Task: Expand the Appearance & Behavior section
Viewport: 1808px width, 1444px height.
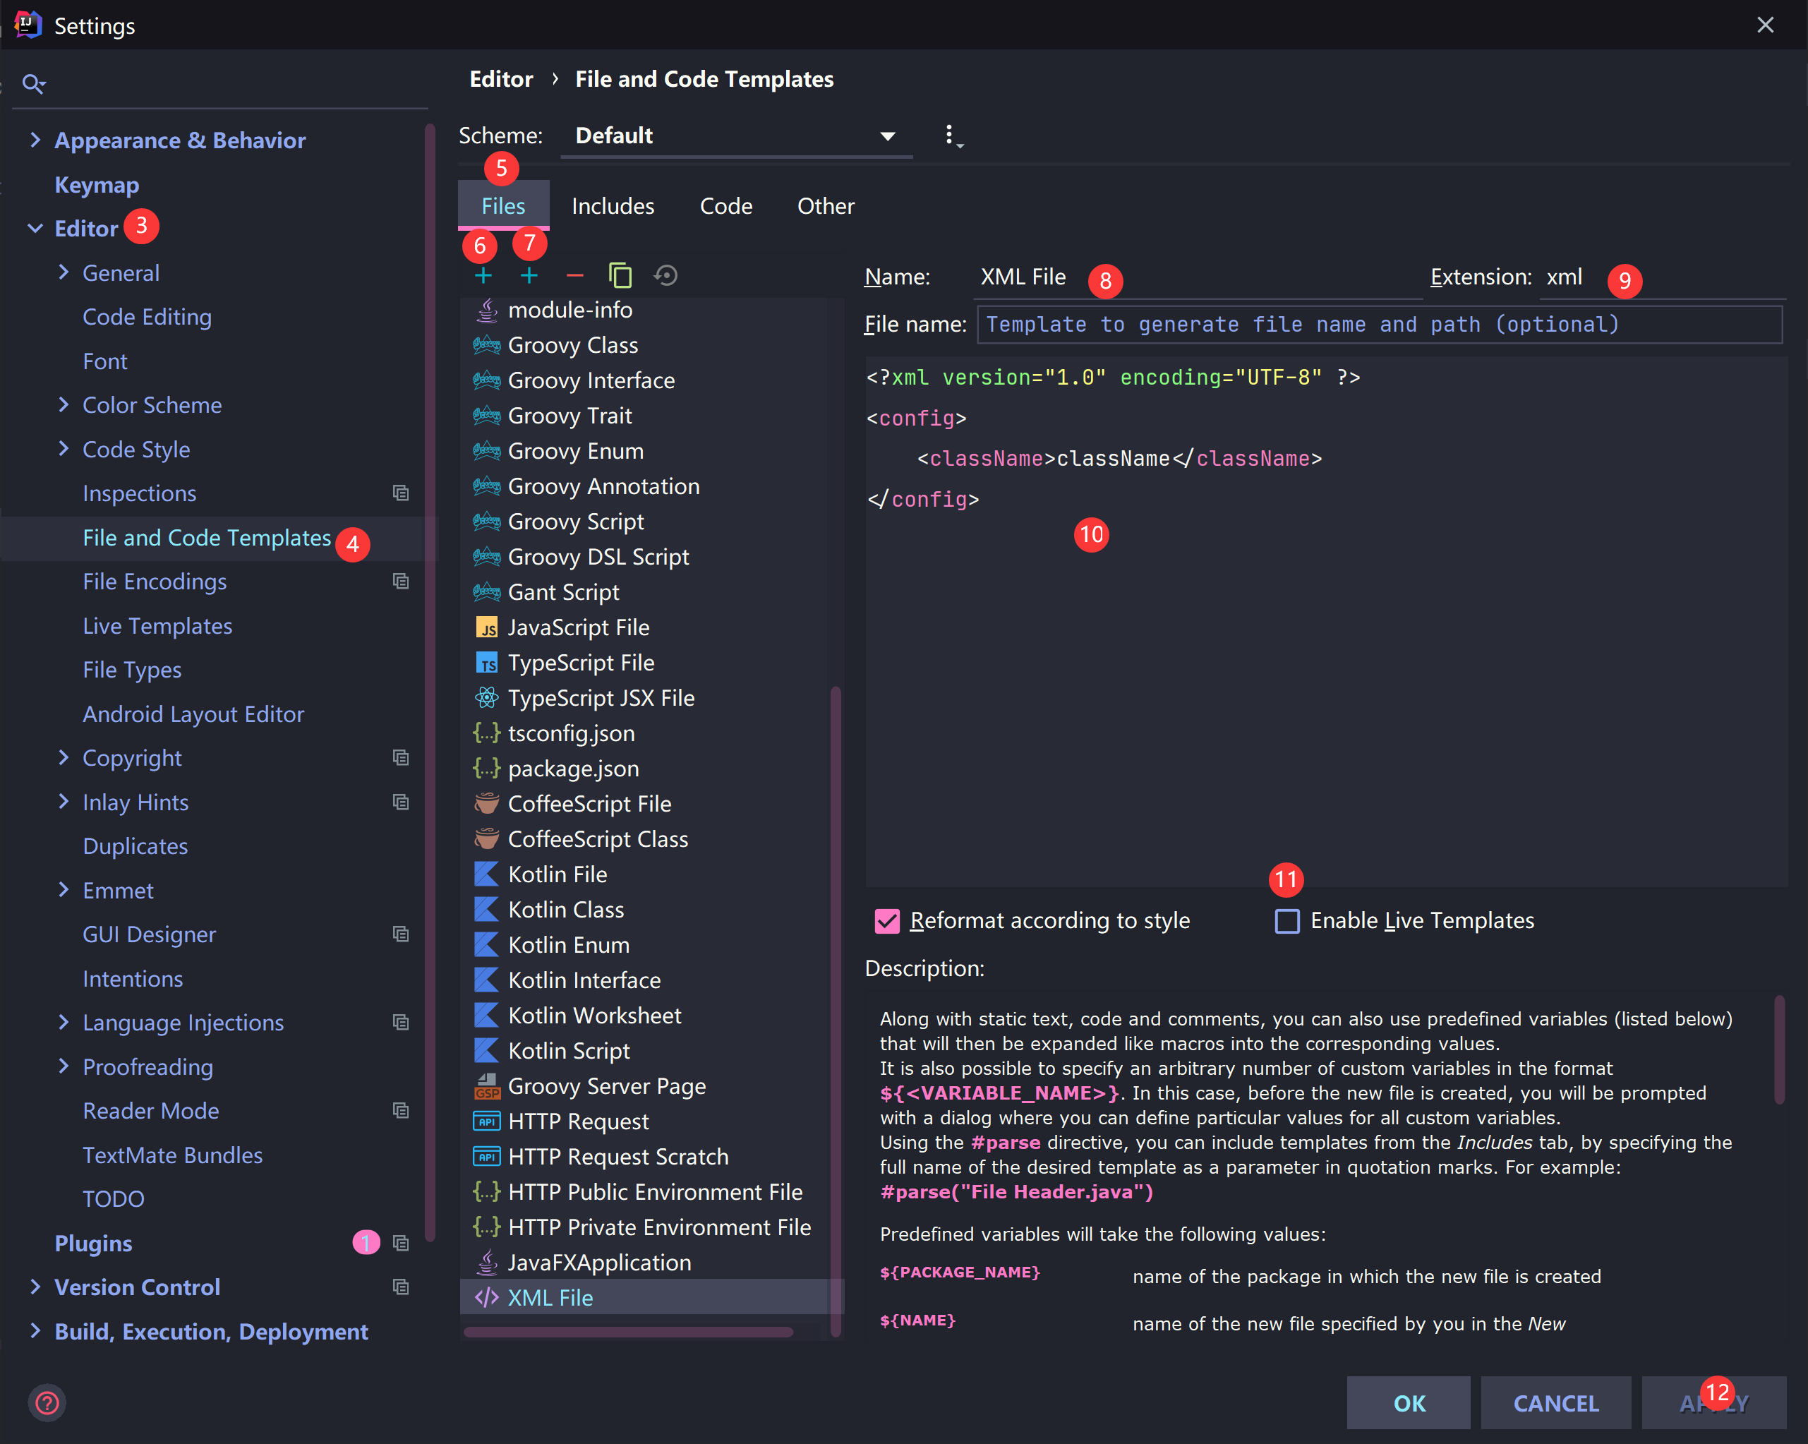Action: click(x=35, y=140)
